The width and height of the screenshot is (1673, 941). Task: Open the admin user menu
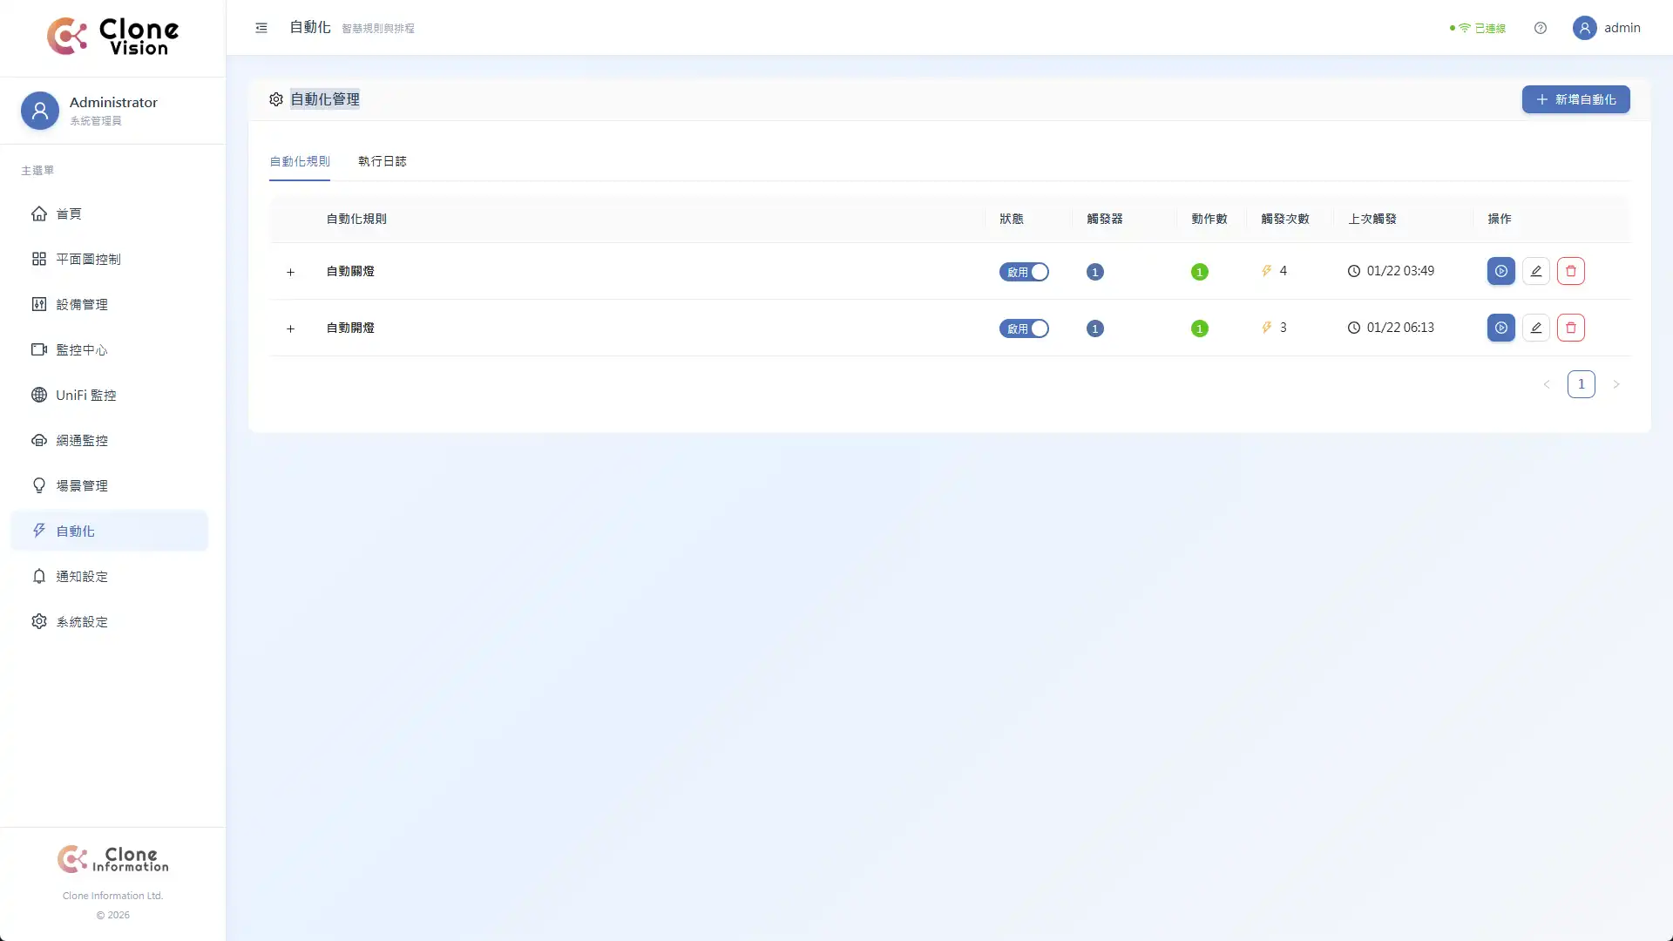1606,28
